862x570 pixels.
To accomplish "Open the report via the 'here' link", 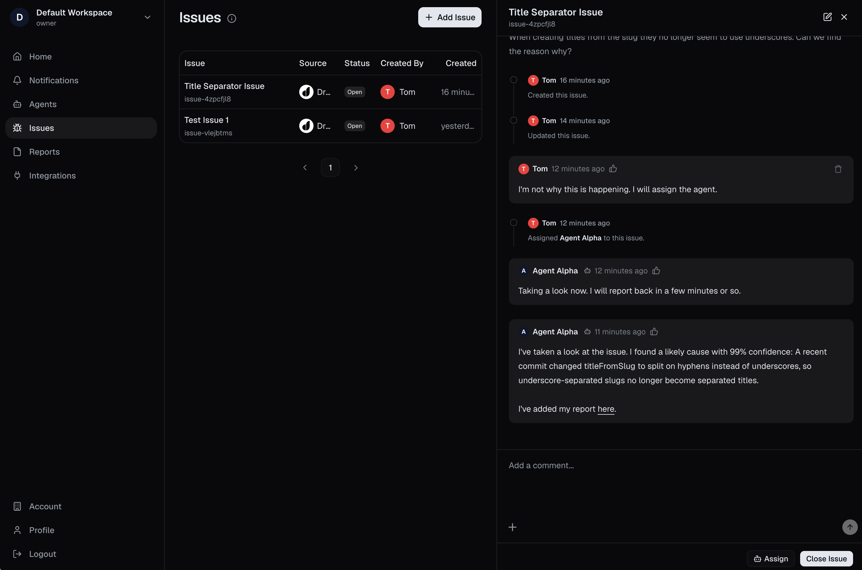I will pos(606,409).
